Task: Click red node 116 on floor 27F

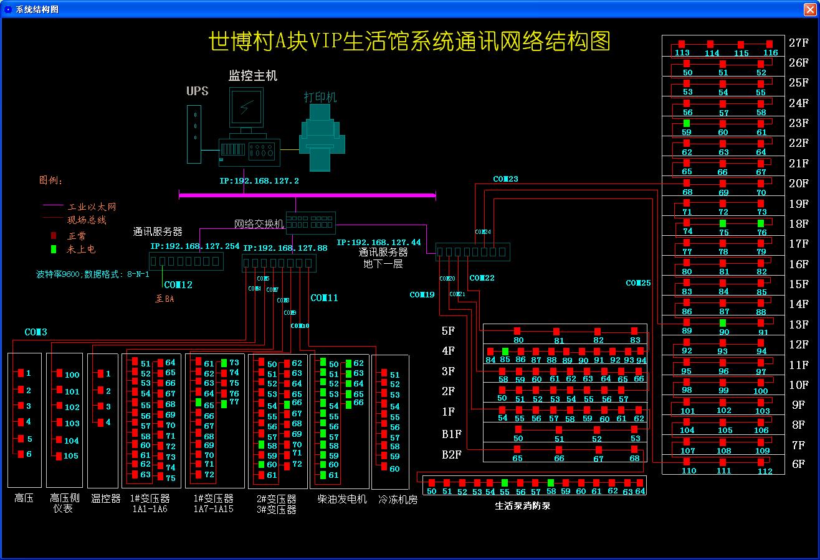Action: [x=770, y=44]
